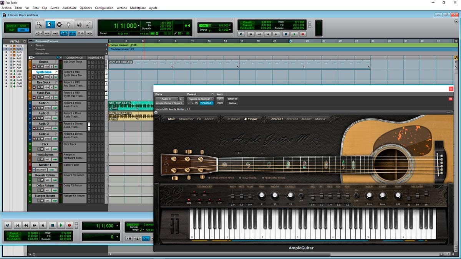461x259 pixels.
Task: Fast forward using the floating transport
Action: point(35,225)
